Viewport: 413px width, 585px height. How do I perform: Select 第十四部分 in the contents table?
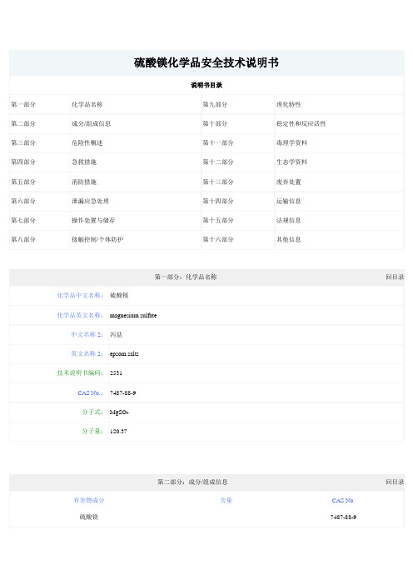coord(218,201)
